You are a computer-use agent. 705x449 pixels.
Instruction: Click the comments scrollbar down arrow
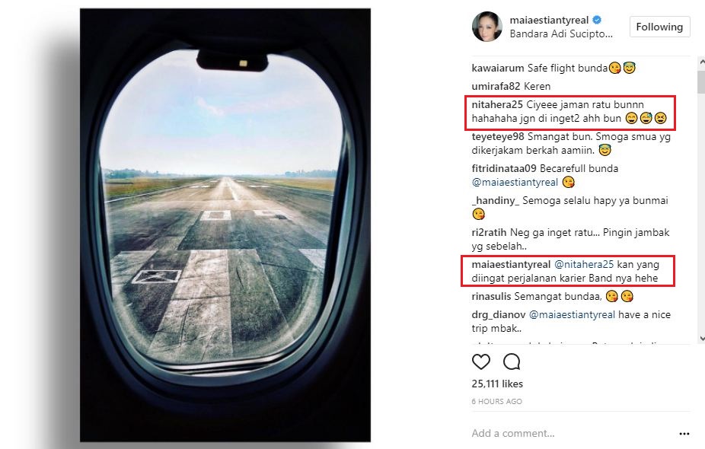click(x=701, y=338)
